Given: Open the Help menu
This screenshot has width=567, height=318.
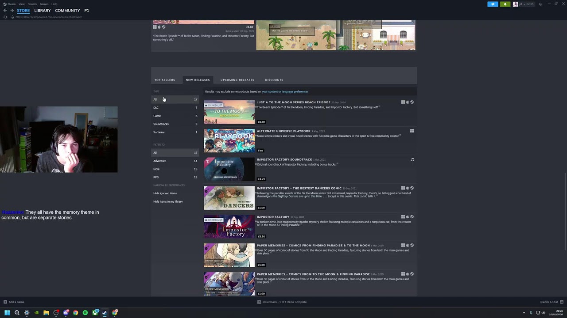Looking at the screenshot, I should 54,4.
